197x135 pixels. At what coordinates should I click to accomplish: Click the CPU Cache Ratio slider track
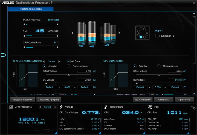click(41, 47)
